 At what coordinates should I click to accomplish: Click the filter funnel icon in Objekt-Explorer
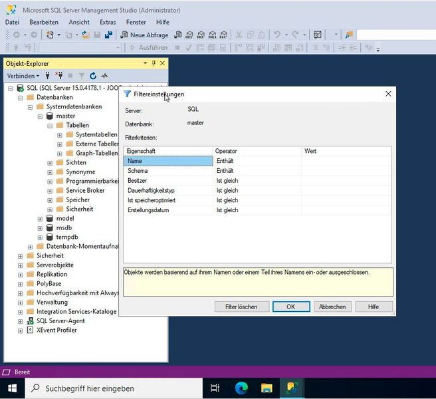[82, 76]
